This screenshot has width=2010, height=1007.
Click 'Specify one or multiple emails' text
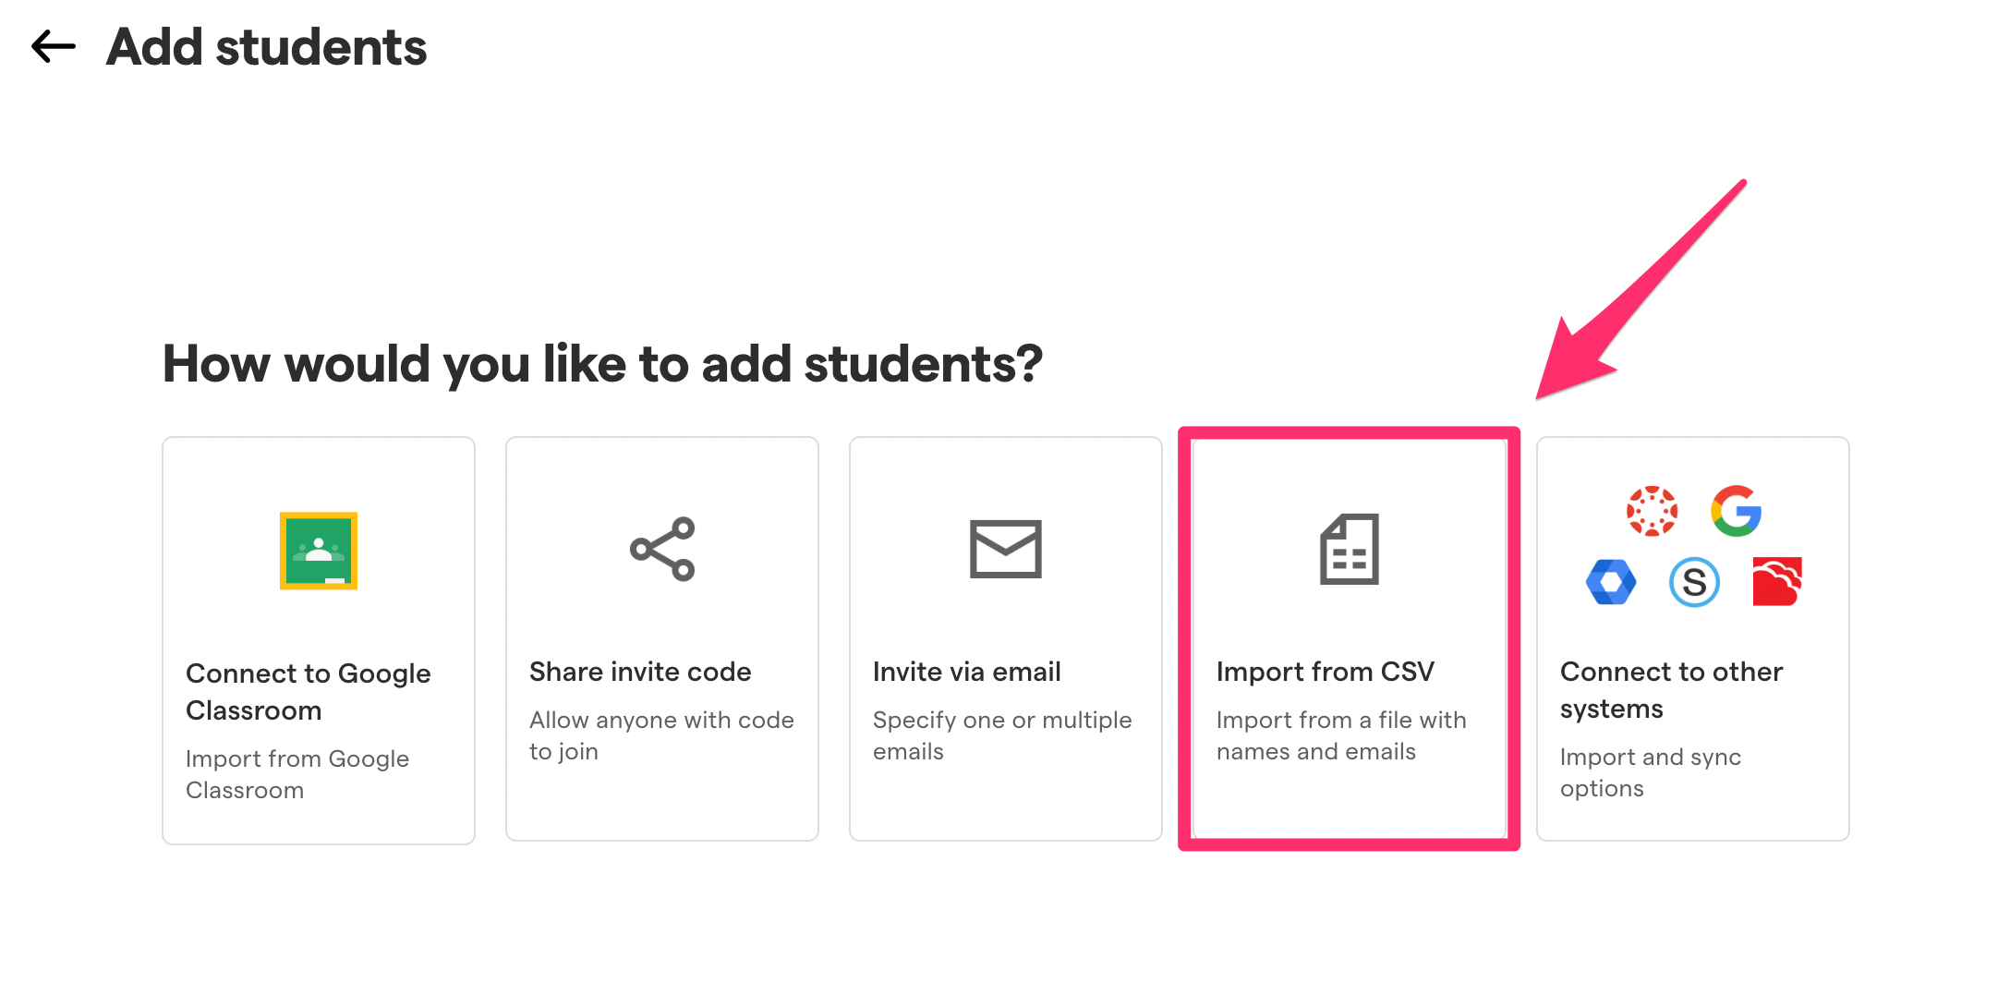[1002, 735]
